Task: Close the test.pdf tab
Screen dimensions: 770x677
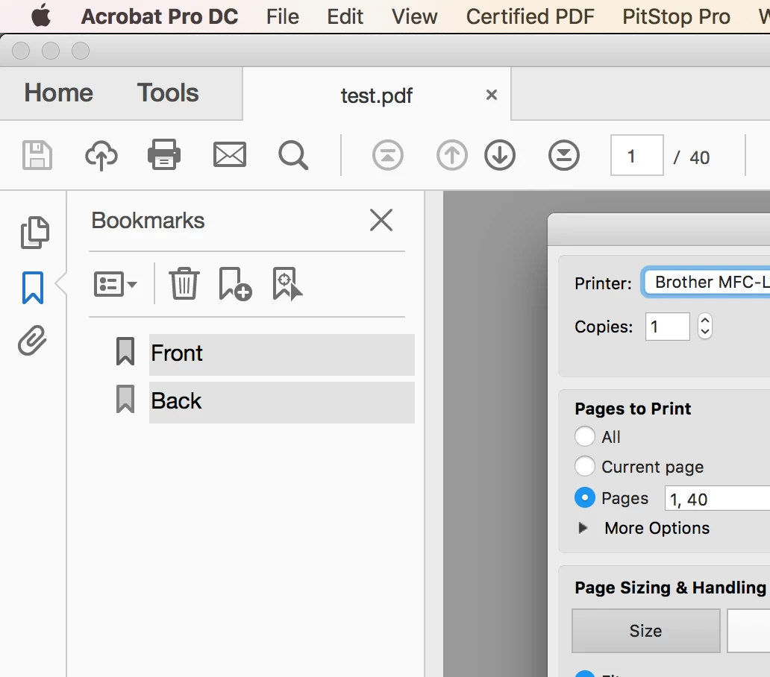Action: (492, 95)
